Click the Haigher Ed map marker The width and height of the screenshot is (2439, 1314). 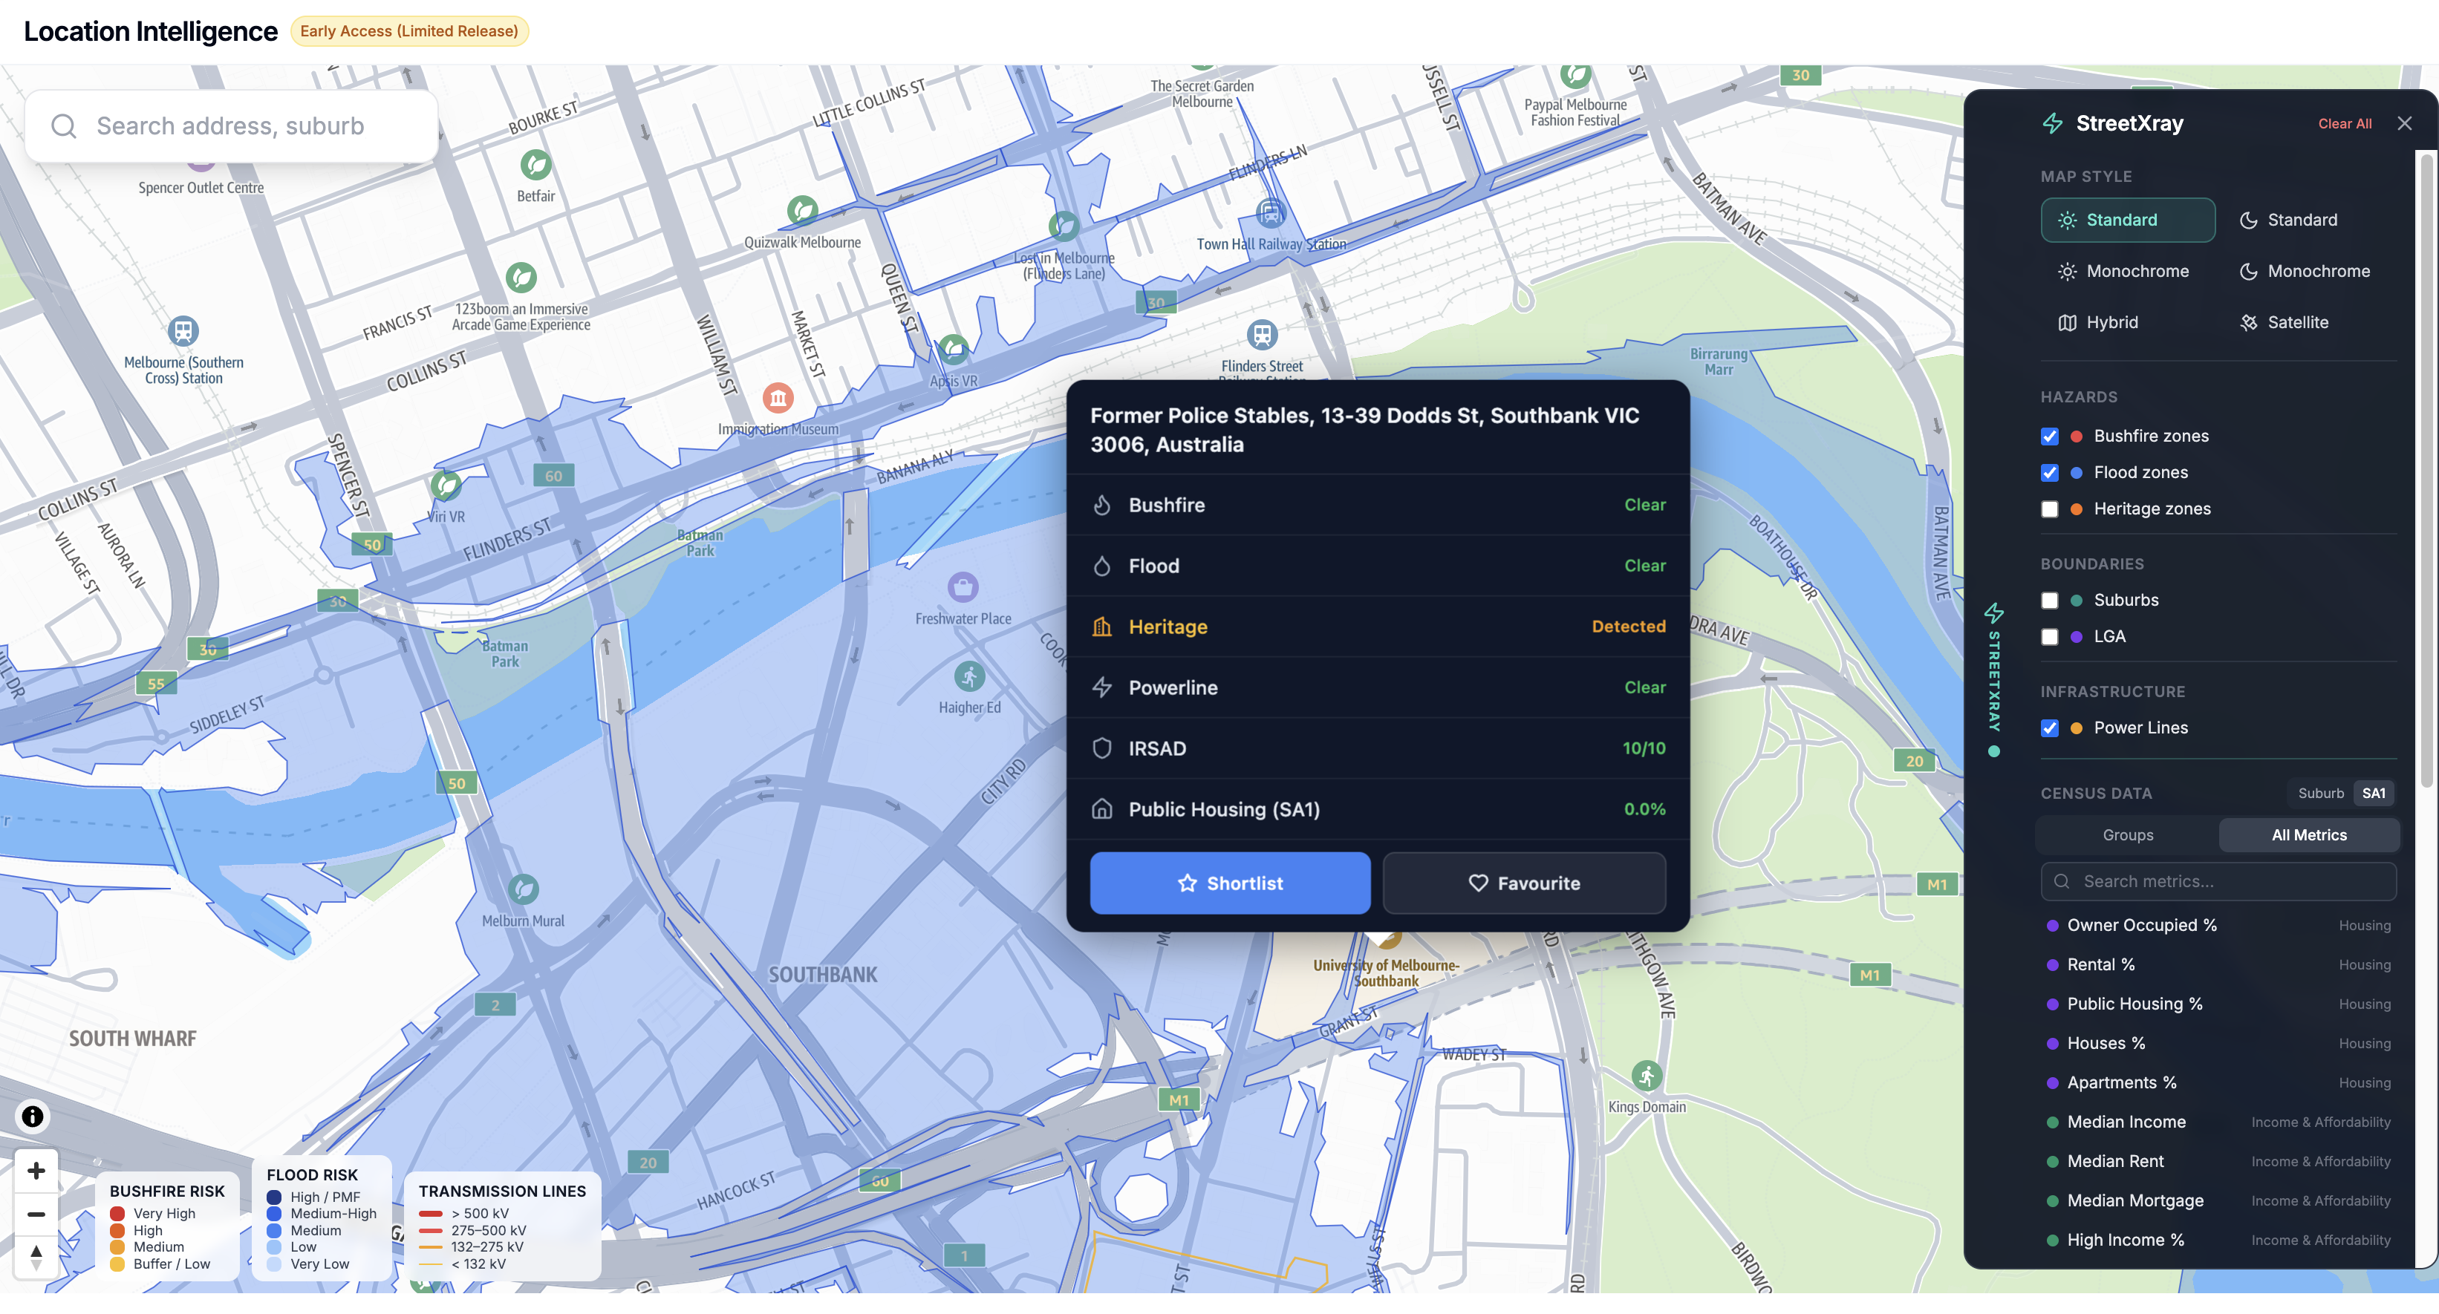tap(968, 677)
